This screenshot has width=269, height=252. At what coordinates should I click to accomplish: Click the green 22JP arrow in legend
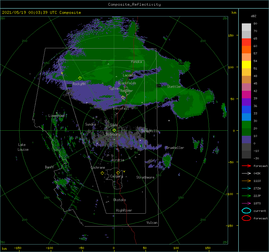246,196
